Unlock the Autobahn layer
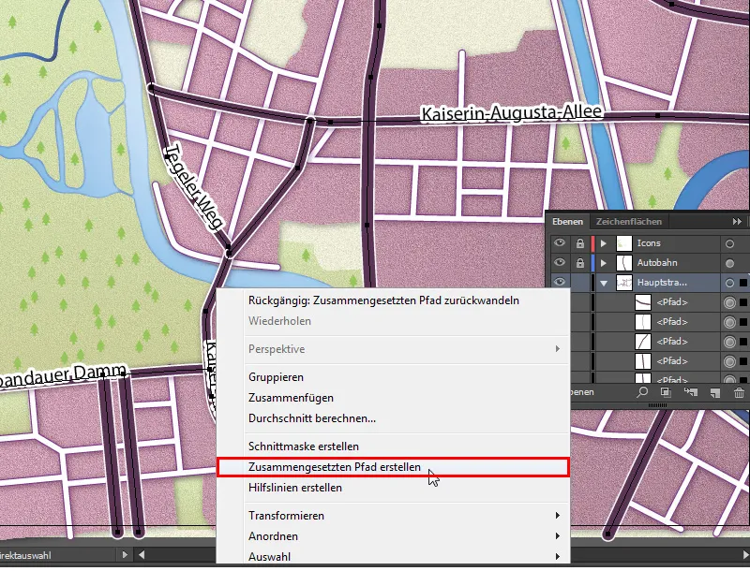750x571 pixels. [579, 263]
